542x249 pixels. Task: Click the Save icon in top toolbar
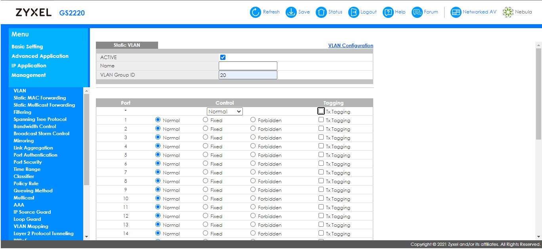tap(291, 12)
